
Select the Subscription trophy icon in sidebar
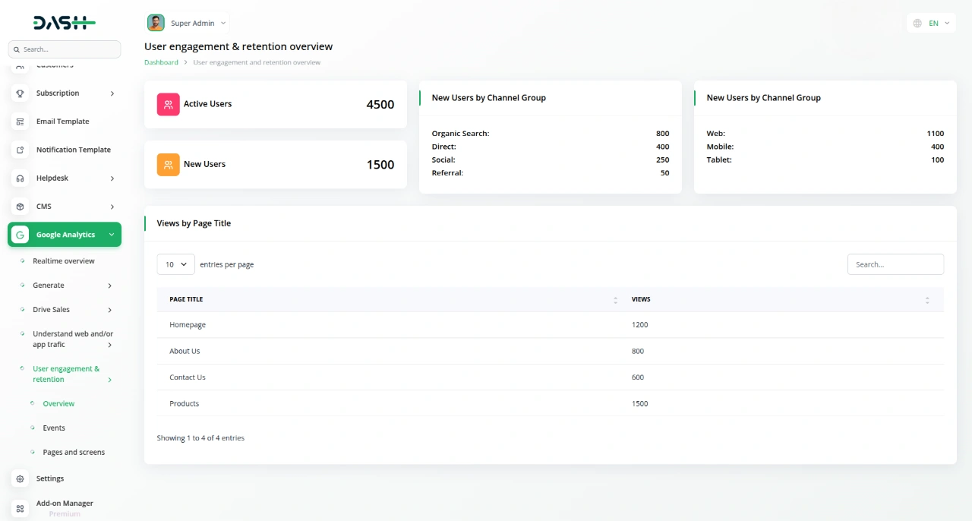point(19,93)
